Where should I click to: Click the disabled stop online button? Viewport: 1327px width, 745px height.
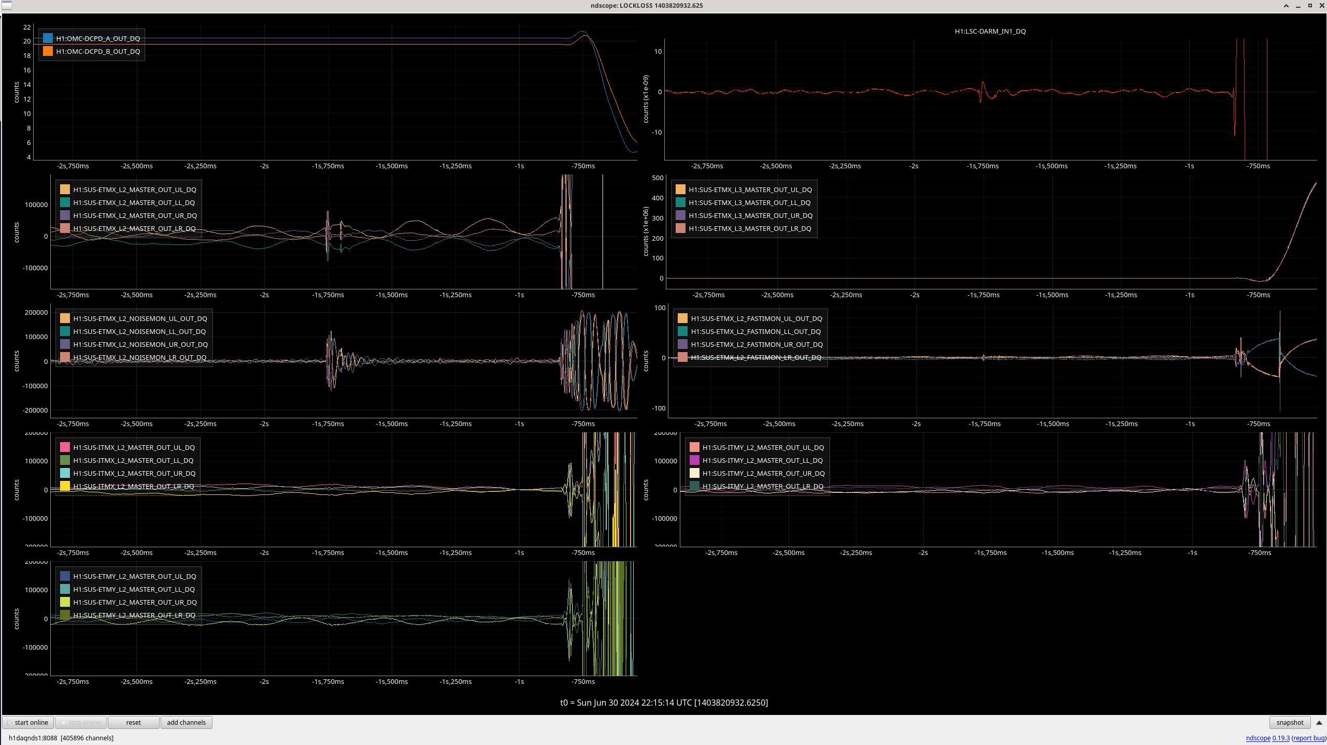click(x=81, y=722)
